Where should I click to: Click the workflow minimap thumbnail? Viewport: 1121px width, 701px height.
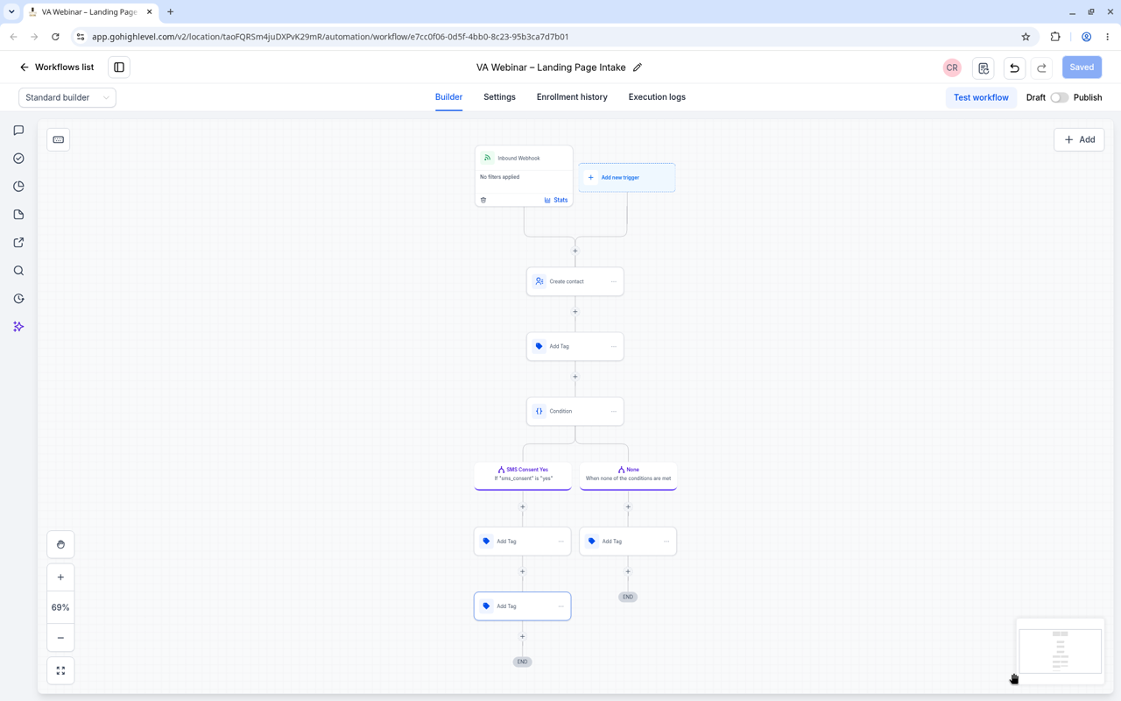coord(1060,650)
